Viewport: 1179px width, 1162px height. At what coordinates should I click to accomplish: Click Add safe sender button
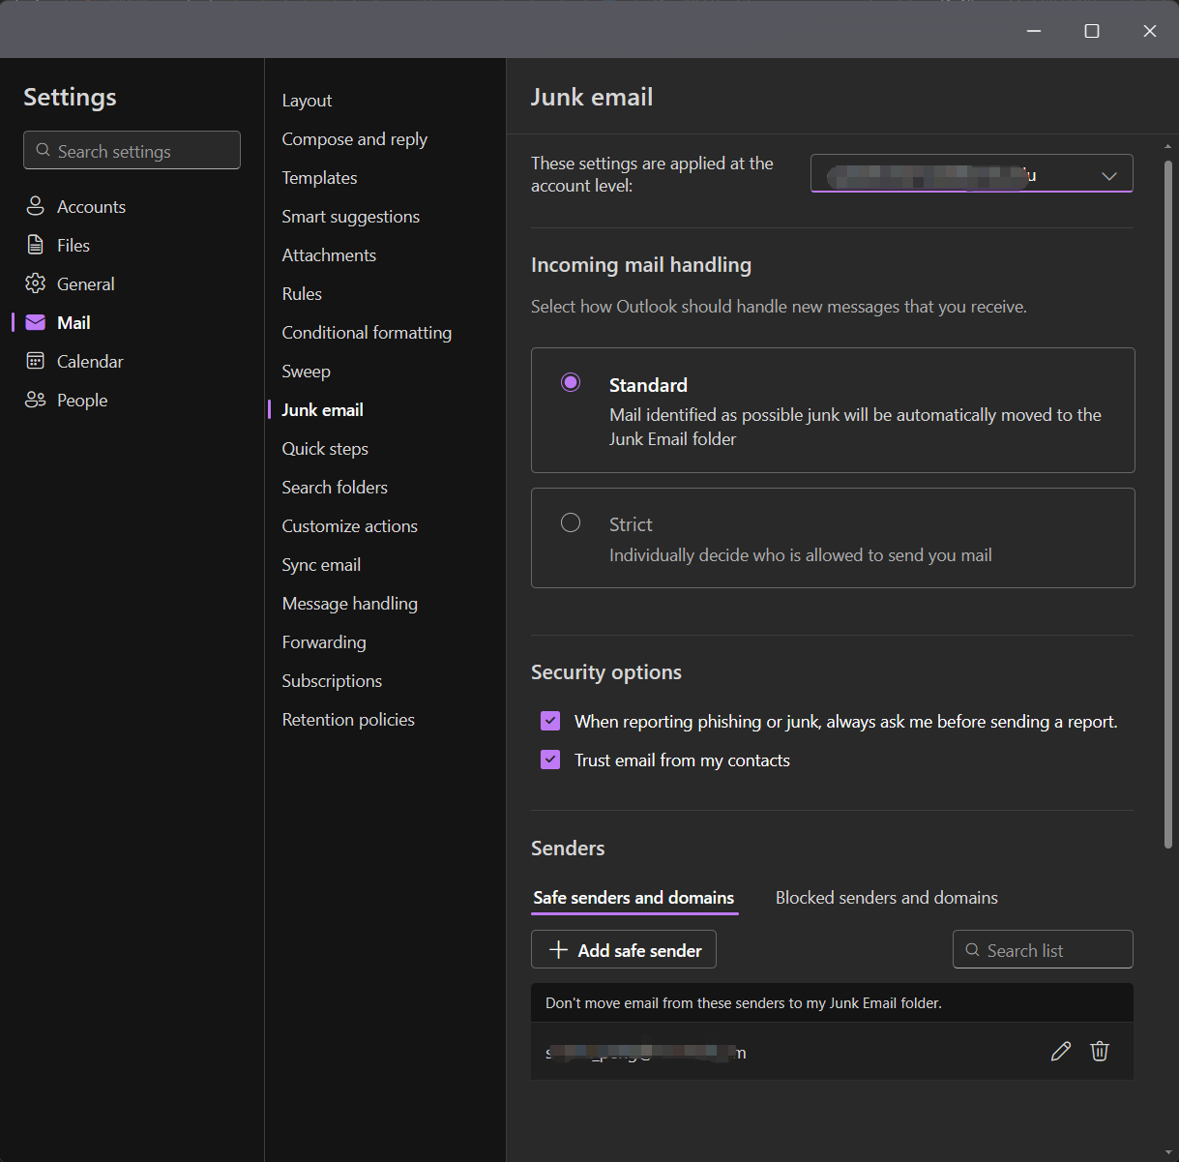click(x=624, y=950)
